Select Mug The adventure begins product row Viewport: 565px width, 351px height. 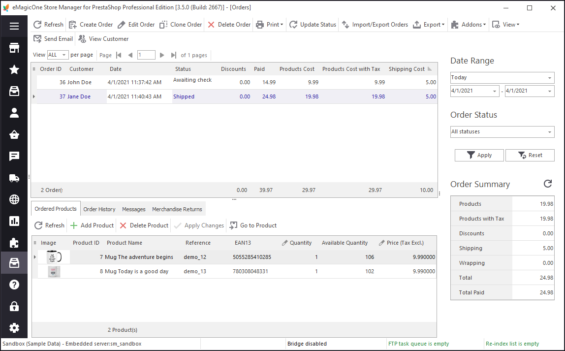pos(237,257)
